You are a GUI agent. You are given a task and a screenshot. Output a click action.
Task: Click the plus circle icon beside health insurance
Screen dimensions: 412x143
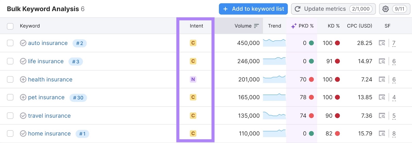pyautogui.click(x=23, y=80)
